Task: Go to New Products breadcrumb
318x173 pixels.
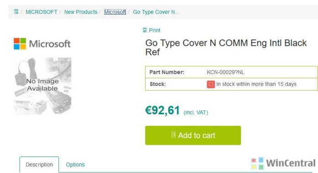Action: click(81, 12)
